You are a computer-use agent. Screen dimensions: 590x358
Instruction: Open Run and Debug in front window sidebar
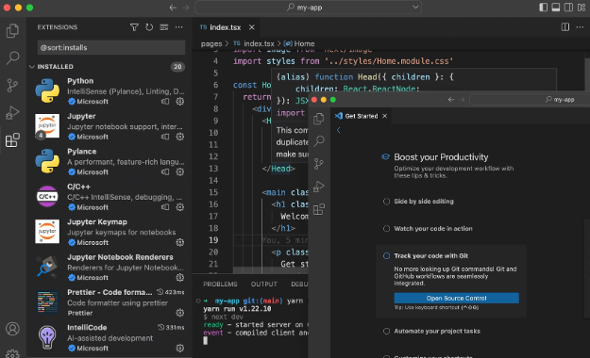point(319,187)
